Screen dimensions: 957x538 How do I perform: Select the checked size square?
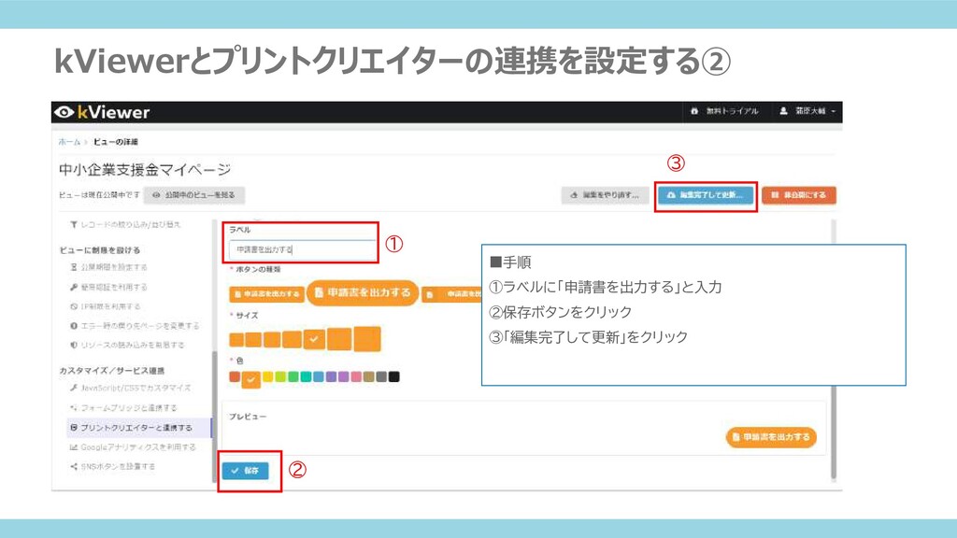click(x=314, y=339)
